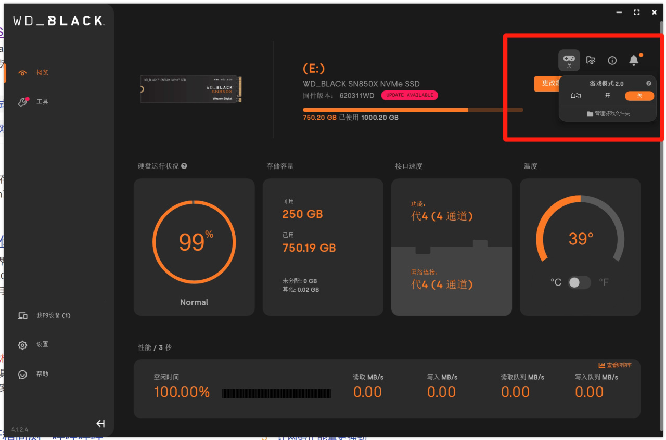The height and width of the screenshot is (440, 666).
Task: Click the 0.00 value under 读取 MB/s
Action: point(367,392)
